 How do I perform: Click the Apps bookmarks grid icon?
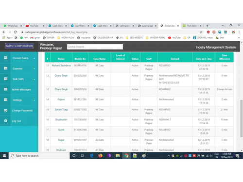pos(4,38)
